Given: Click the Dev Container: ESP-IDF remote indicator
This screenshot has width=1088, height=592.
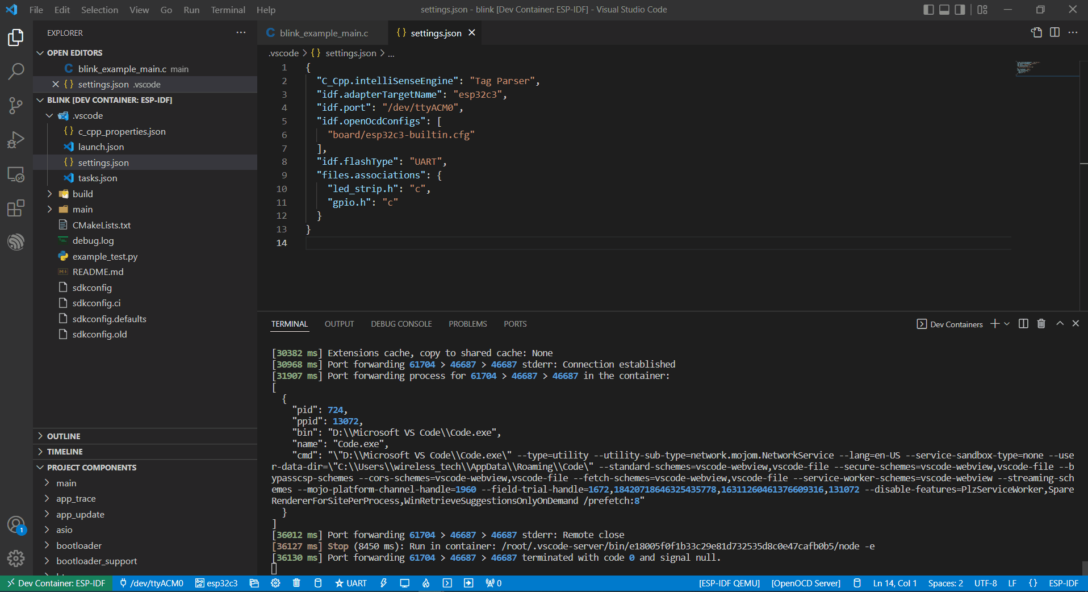Looking at the screenshot, I should pyautogui.click(x=56, y=583).
